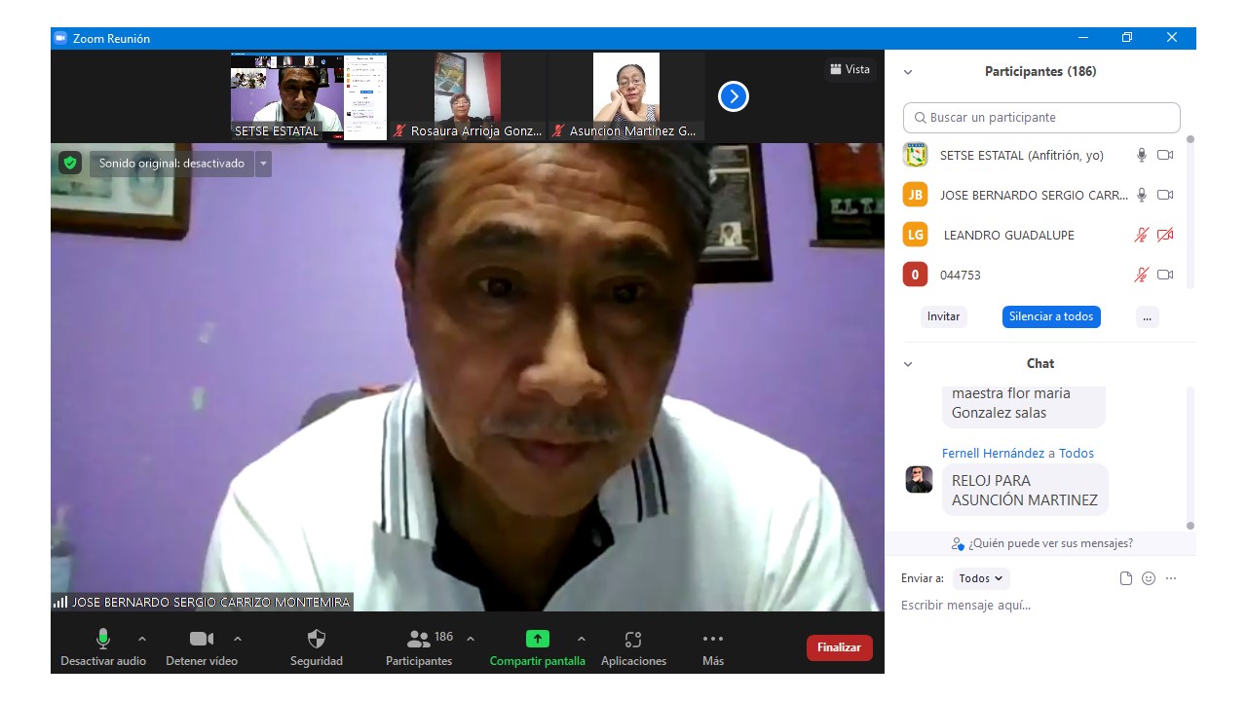Open dropdown arrow next to Sonido original

(263, 164)
